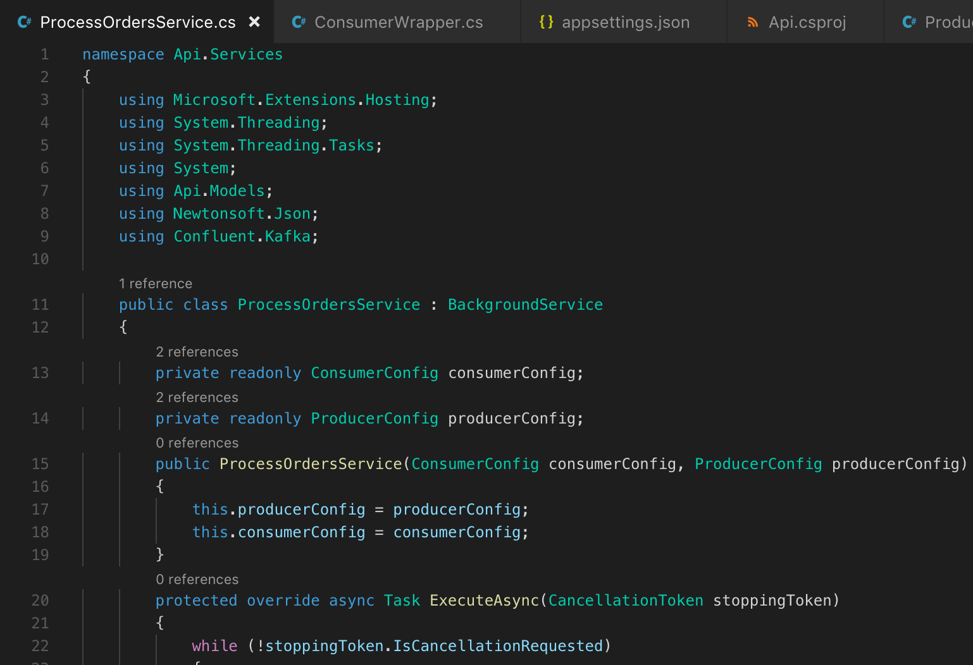973x665 pixels.
Task: Click 'ProcessOrdersService' class name on line 11
Action: click(329, 305)
